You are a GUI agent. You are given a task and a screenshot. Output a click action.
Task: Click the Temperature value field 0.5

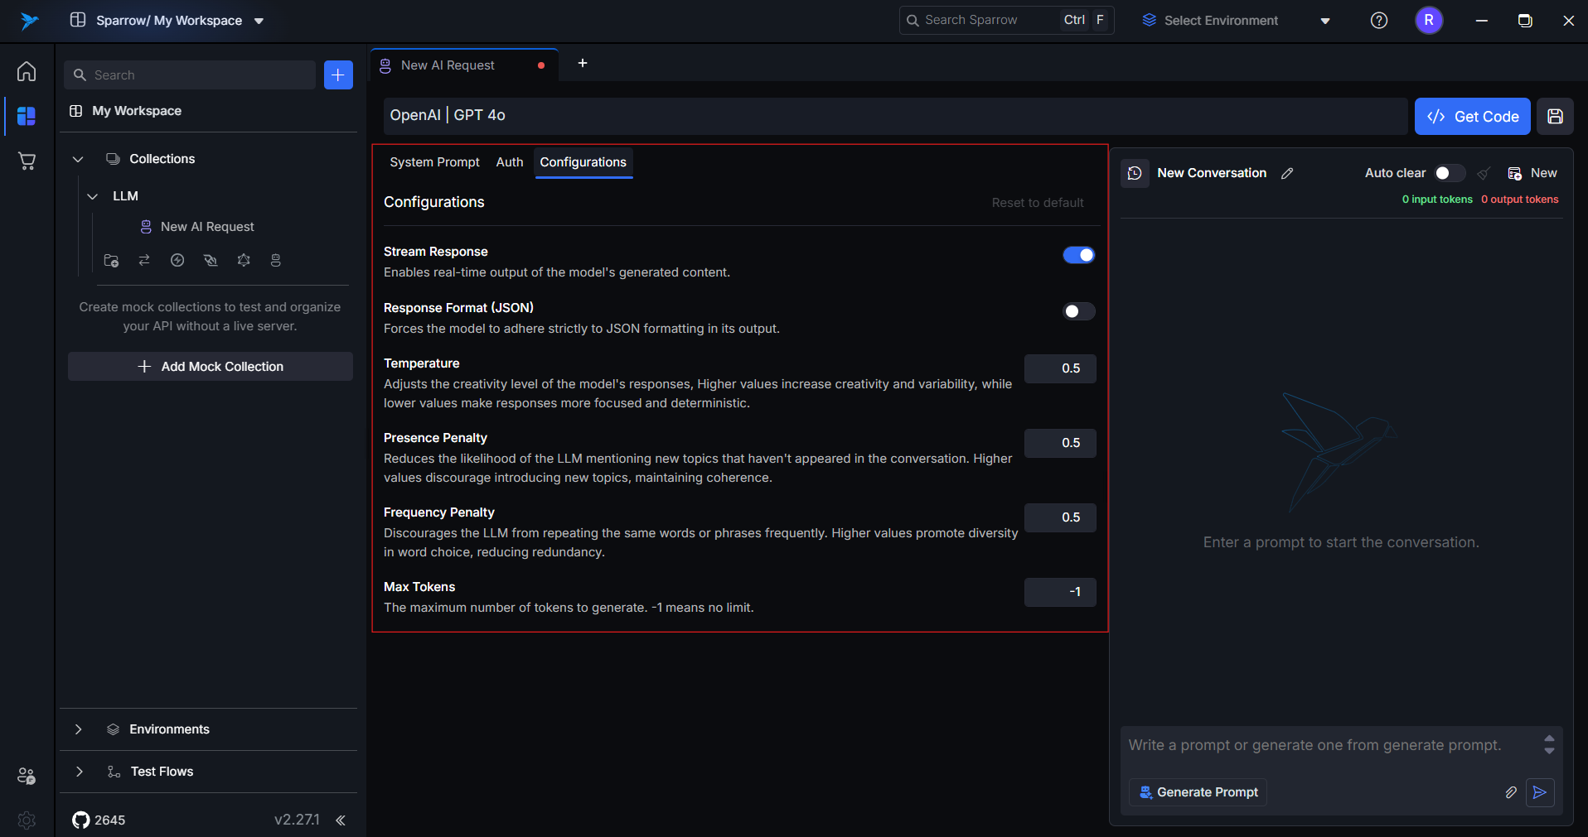click(1060, 368)
